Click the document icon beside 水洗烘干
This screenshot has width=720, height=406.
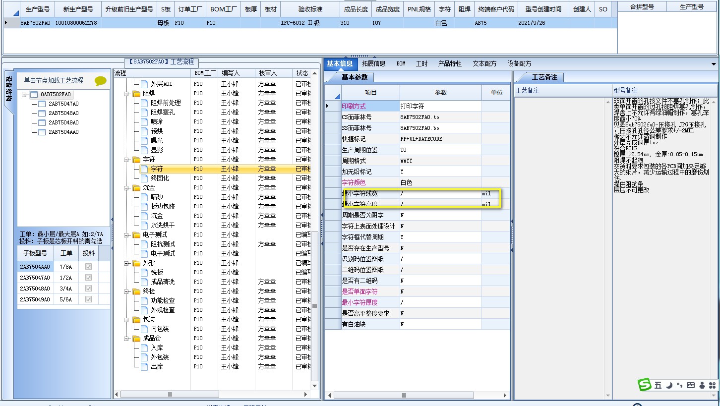pyautogui.click(x=144, y=225)
